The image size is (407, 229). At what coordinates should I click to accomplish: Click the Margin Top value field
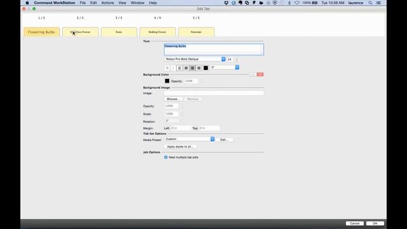click(x=209, y=128)
